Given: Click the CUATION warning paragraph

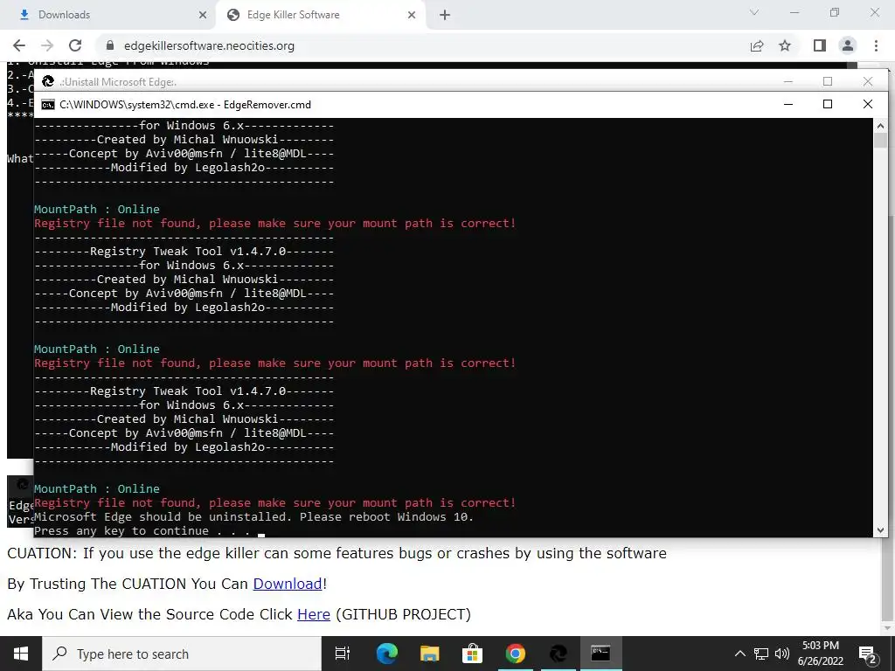Looking at the screenshot, I should tap(336, 553).
